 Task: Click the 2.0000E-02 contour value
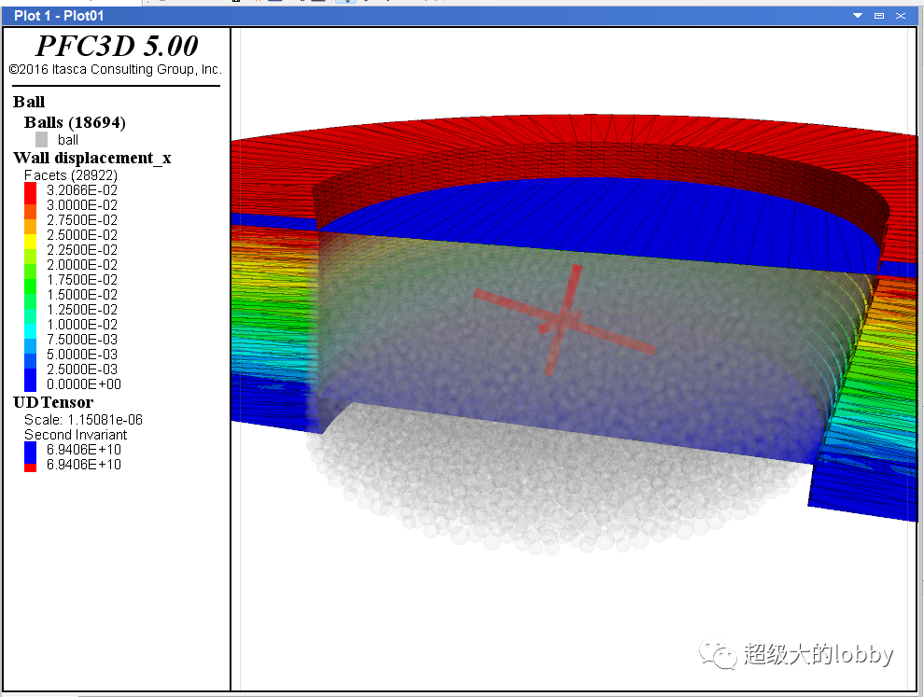[x=82, y=265]
